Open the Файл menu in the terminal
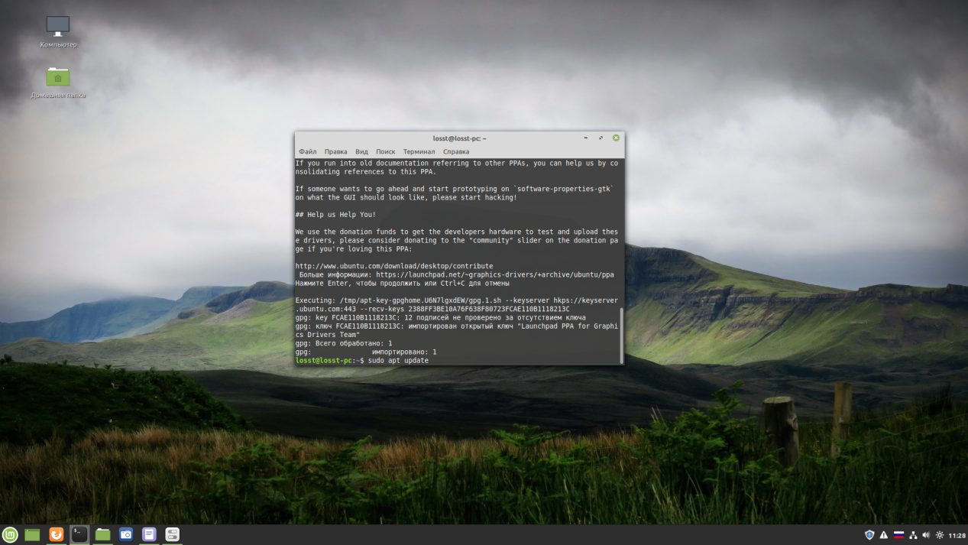Screen dimensions: 968x545 tap(308, 151)
